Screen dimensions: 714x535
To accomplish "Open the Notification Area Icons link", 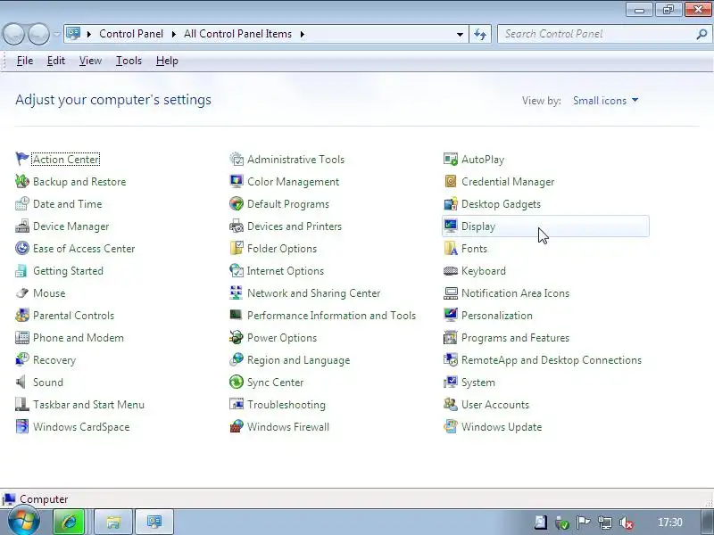I will (x=516, y=293).
